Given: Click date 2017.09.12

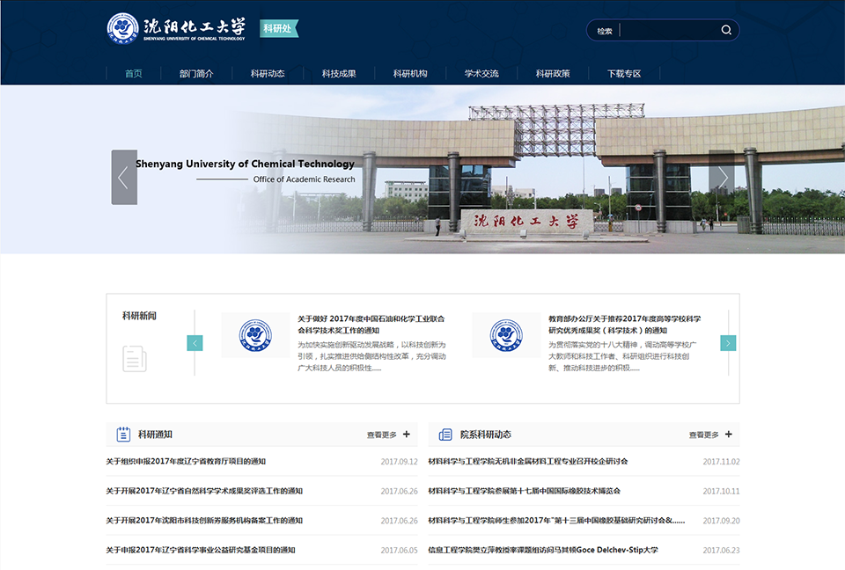Looking at the screenshot, I should coord(400,462).
